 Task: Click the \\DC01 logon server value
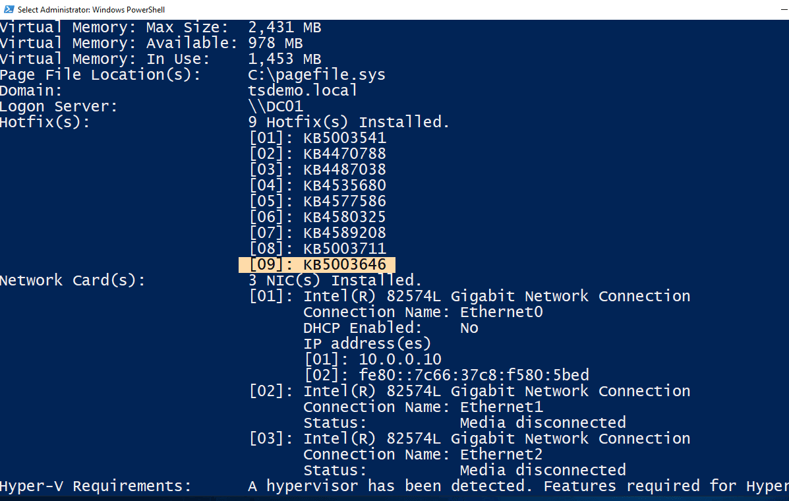point(276,106)
